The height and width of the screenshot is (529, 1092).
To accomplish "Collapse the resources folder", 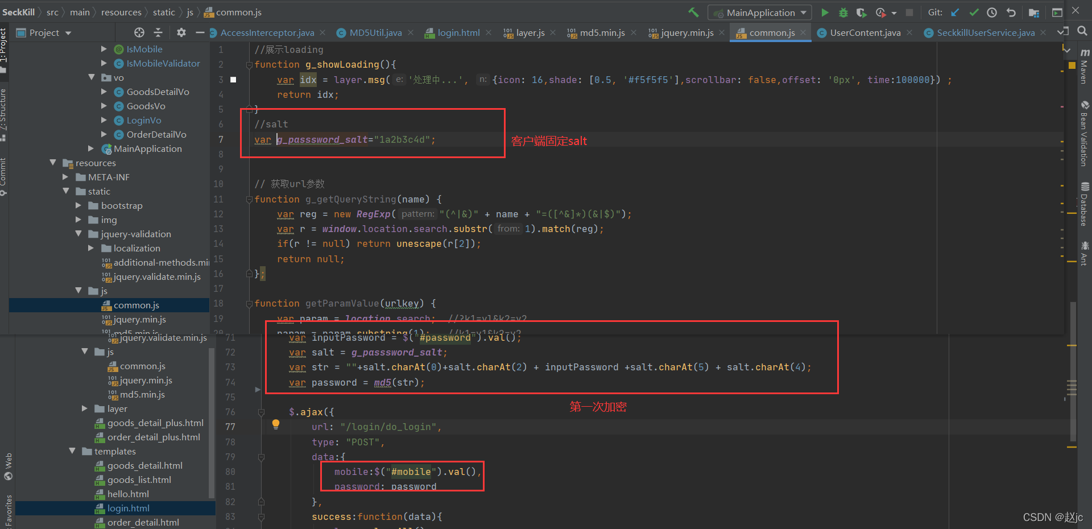I will pyautogui.click(x=53, y=163).
